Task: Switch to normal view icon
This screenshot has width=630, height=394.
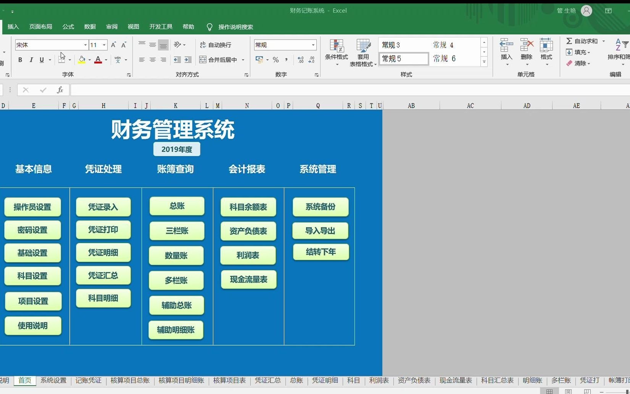Action: [549, 391]
